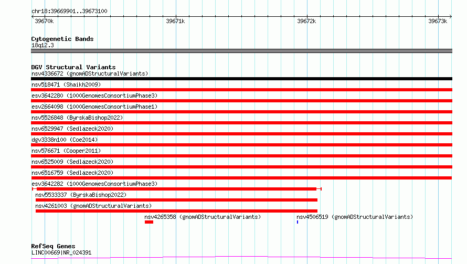
Task: Open dgv3338n100 (Coe2014) label
Action: coord(65,140)
